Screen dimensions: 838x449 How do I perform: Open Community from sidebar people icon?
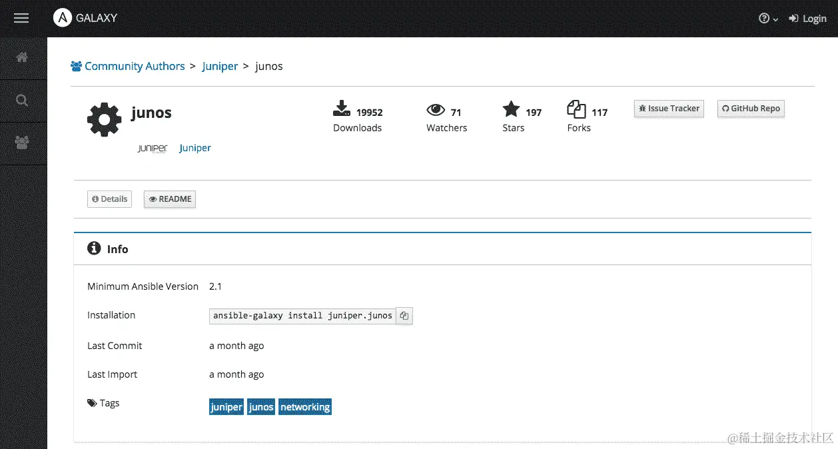coord(22,143)
